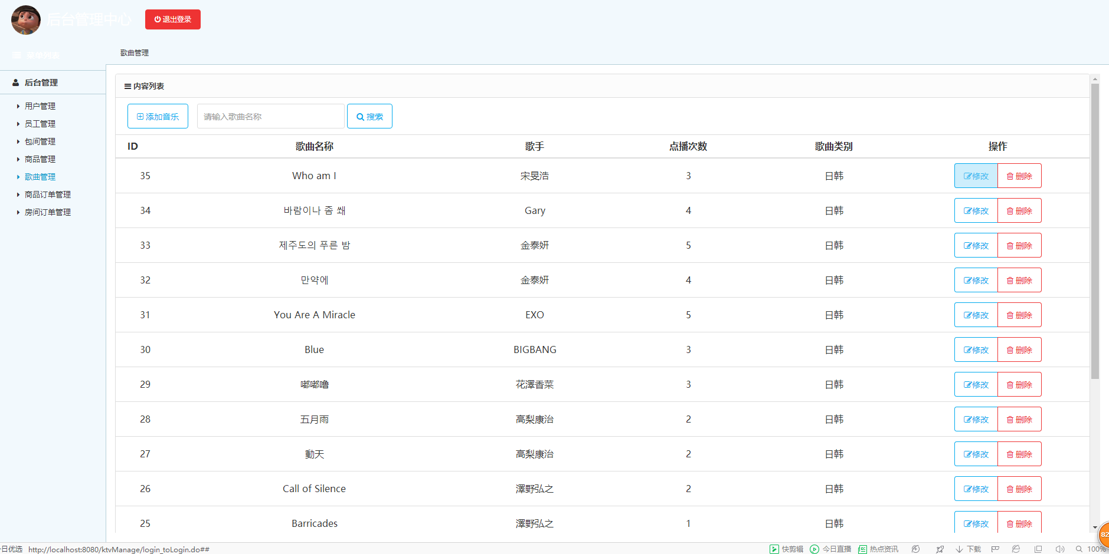The image size is (1109, 554).
Task: Click the rocket accelerator icon in the status bar
Action: [x=940, y=549]
